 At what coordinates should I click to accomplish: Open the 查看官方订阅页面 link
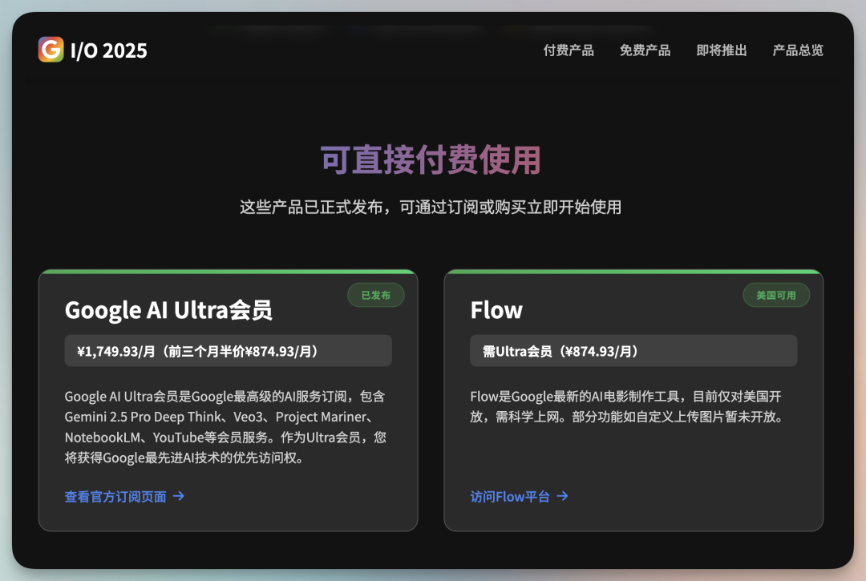(x=116, y=496)
